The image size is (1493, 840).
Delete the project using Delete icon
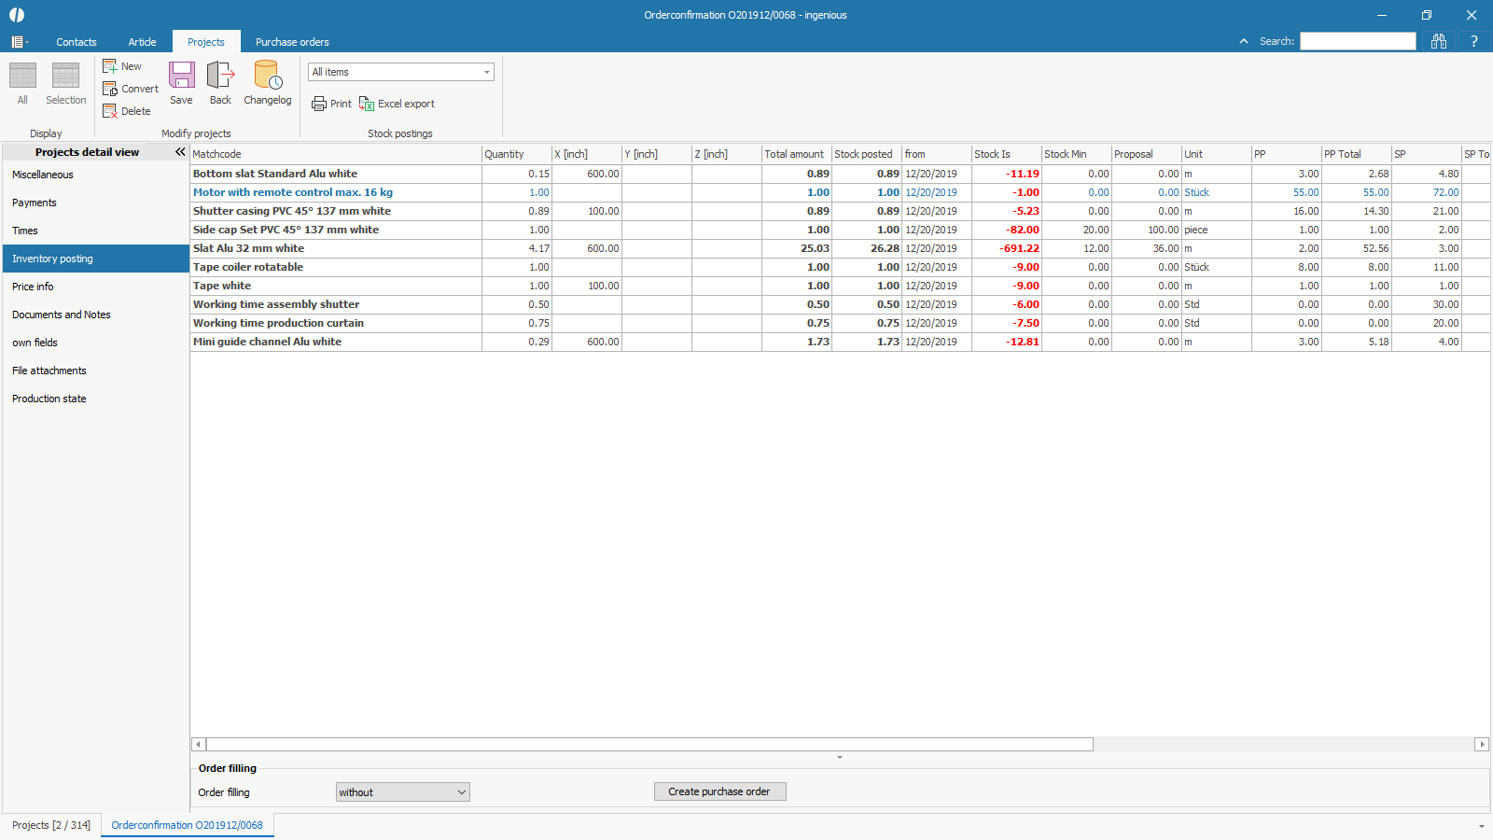110,111
